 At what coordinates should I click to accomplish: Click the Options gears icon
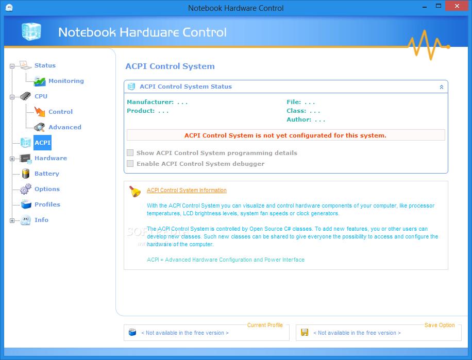[x=26, y=189]
